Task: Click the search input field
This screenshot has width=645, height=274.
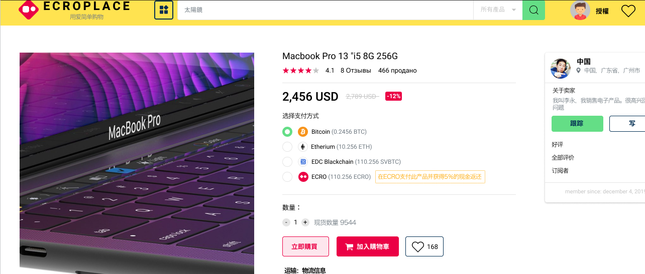Action: 325,10
